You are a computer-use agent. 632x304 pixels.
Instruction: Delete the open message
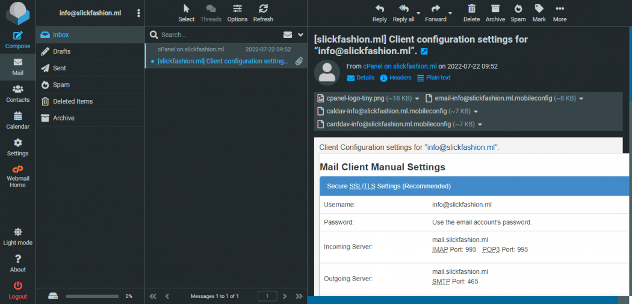tap(471, 13)
